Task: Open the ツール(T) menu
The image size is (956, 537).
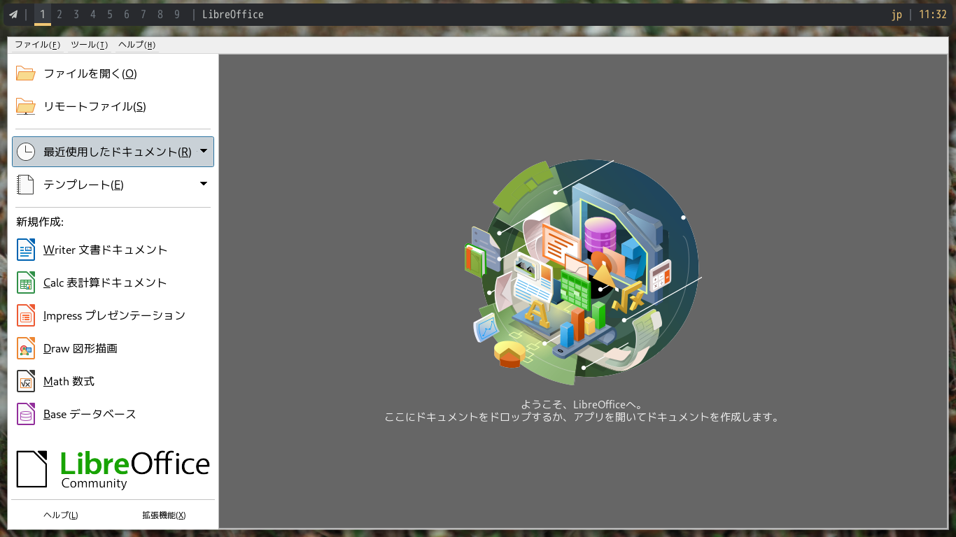Action: 89,45
